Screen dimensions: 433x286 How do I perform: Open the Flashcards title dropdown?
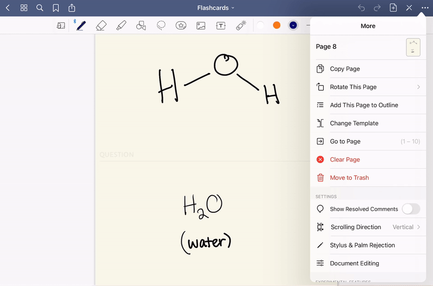[216, 8]
